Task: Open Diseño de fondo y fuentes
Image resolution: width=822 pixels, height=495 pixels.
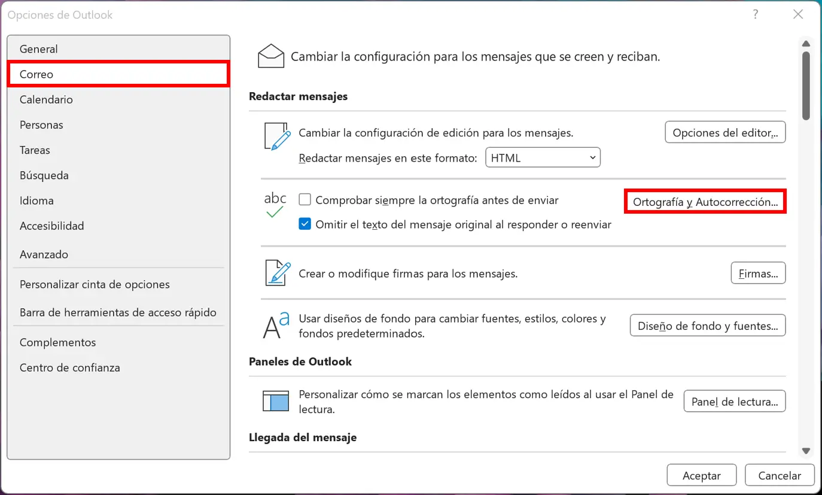Action: click(x=708, y=326)
